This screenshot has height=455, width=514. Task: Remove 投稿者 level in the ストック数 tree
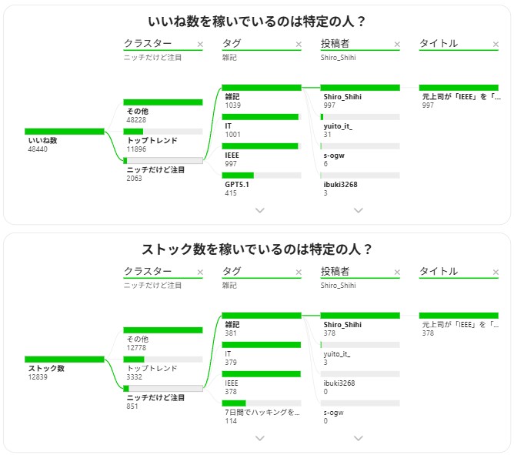[397, 273]
